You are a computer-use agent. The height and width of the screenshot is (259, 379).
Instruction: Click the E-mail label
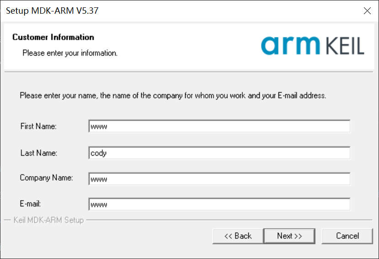[31, 204]
